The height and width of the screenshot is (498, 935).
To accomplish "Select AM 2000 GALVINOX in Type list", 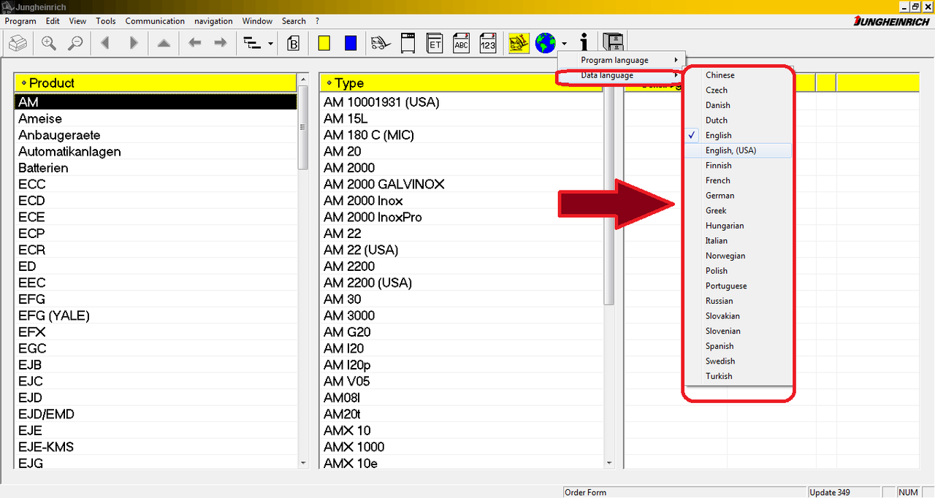I will click(462, 184).
